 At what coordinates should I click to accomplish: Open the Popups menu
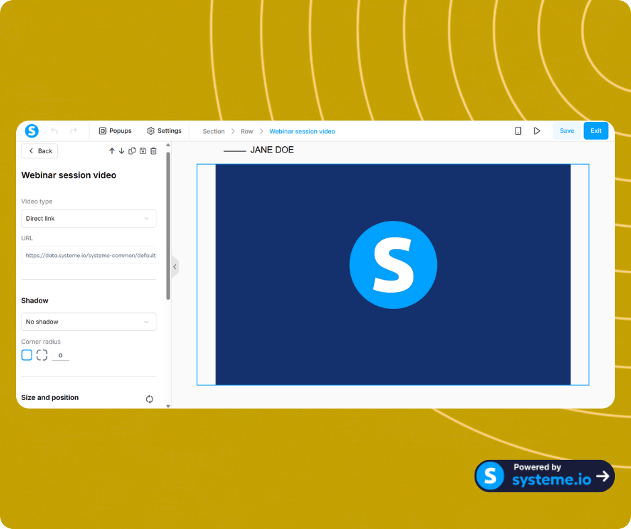tap(115, 131)
